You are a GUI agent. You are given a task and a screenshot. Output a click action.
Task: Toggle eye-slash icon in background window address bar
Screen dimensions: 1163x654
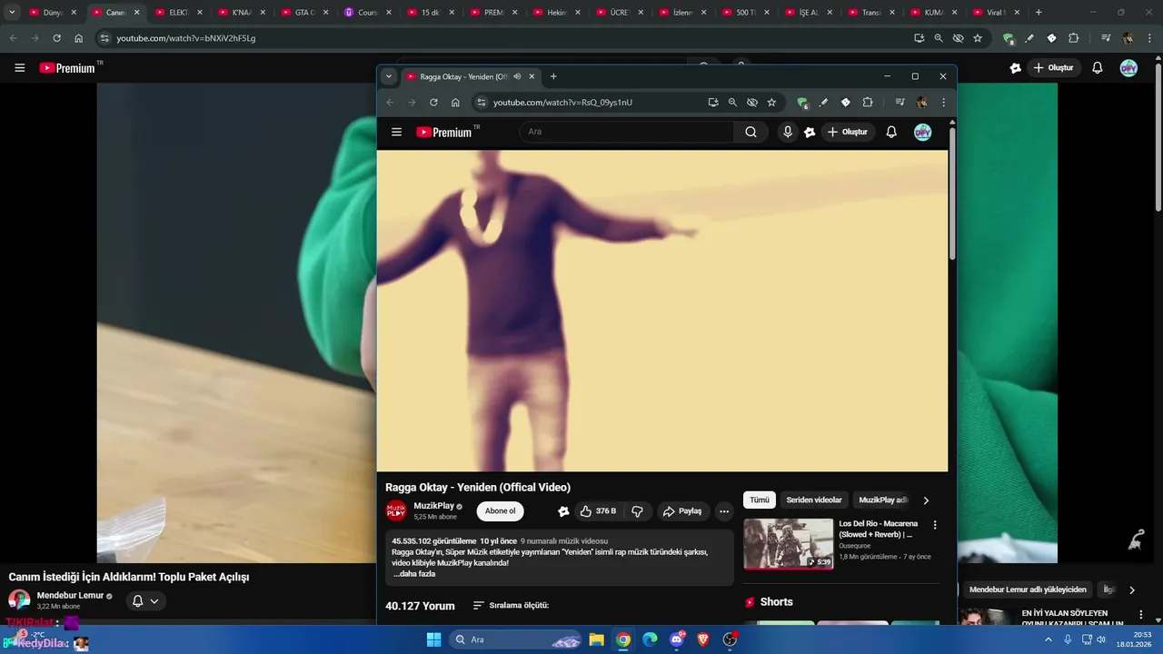click(x=958, y=38)
